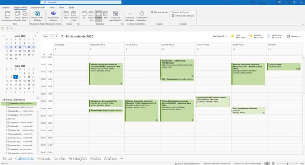Open navigation more options ellipsis

[x=122, y=158]
